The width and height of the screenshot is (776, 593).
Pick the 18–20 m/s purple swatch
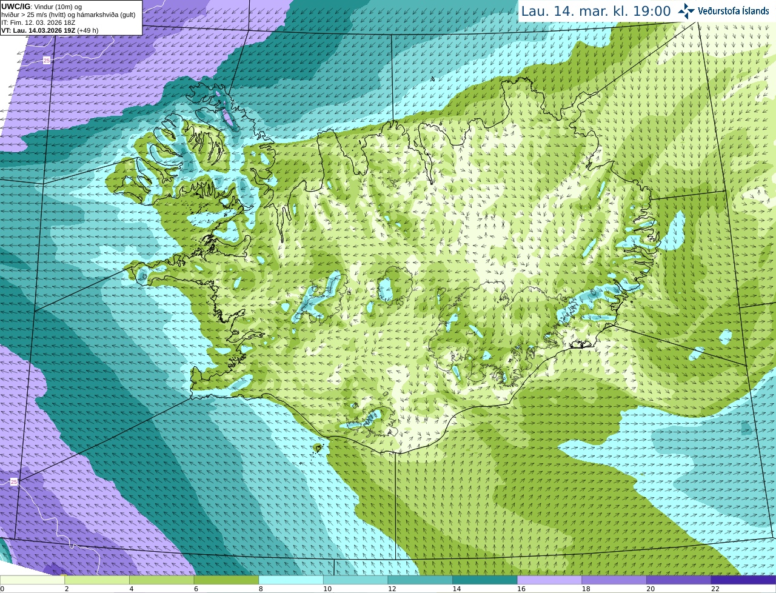point(614,580)
